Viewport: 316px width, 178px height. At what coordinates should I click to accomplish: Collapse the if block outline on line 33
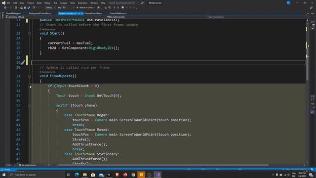30,87
